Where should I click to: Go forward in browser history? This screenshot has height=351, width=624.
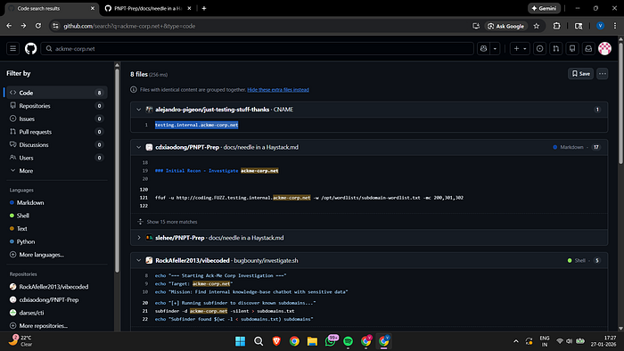[x=23, y=26]
